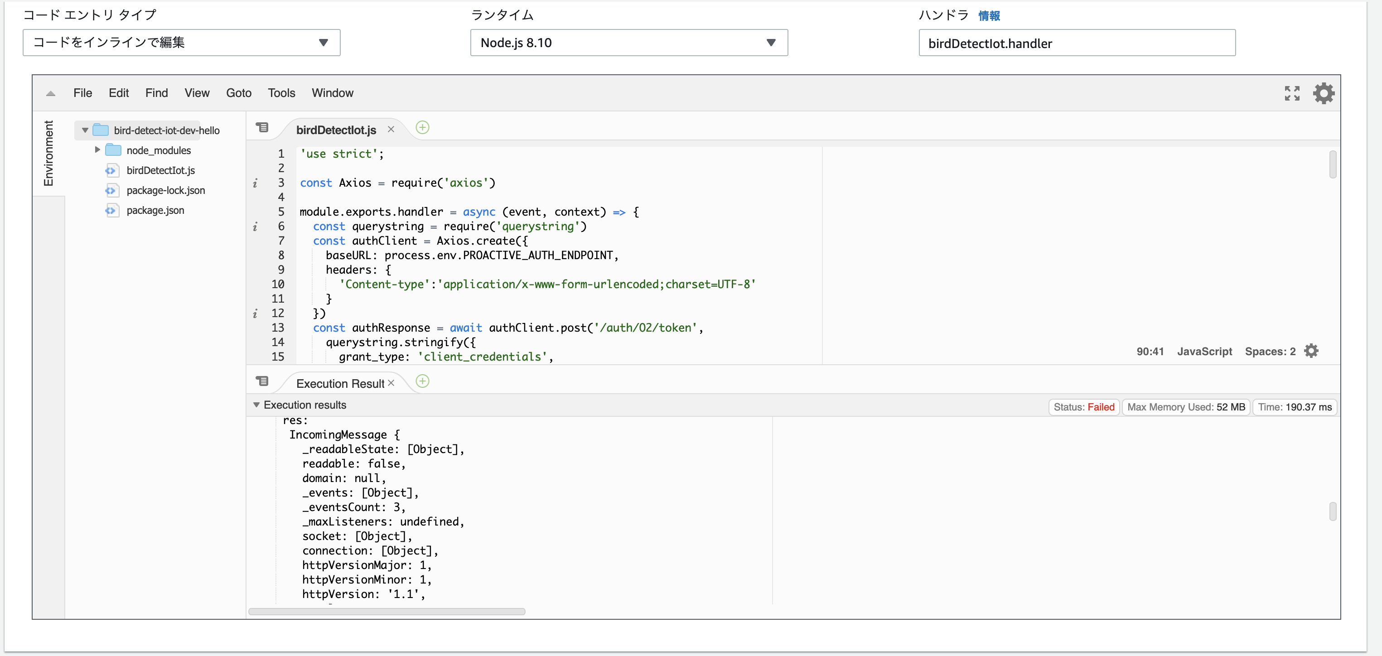Click the 情報 link beside ハンドラ
The height and width of the screenshot is (656, 1382).
point(989,16)
